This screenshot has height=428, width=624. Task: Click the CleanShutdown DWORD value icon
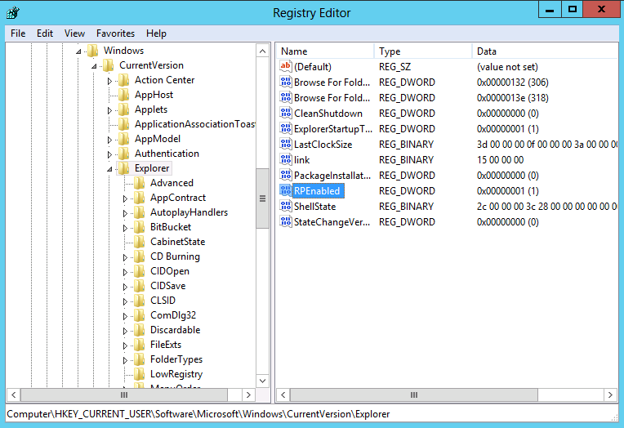pyautogui.click(x=286, y=113)
